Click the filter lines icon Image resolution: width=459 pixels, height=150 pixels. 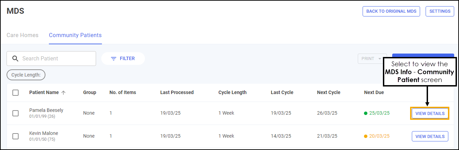(114, 59)
